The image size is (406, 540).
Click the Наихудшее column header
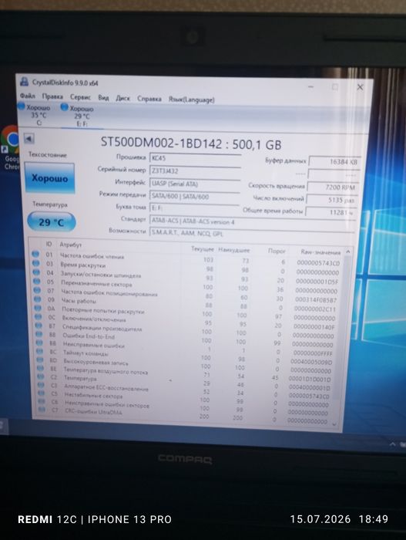coord(234,250)
